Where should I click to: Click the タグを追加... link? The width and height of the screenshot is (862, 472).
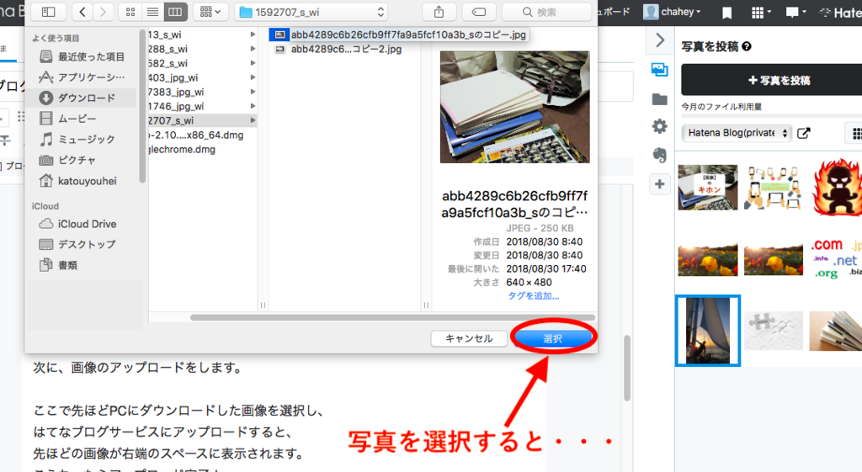pos(533,296)
